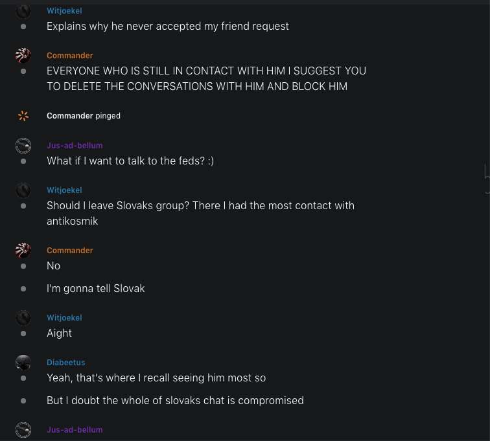Screen dimensions: 490x441
Task: Select the "But I doubt the whole of slovaks chat" message
Action: coord(175,401)
